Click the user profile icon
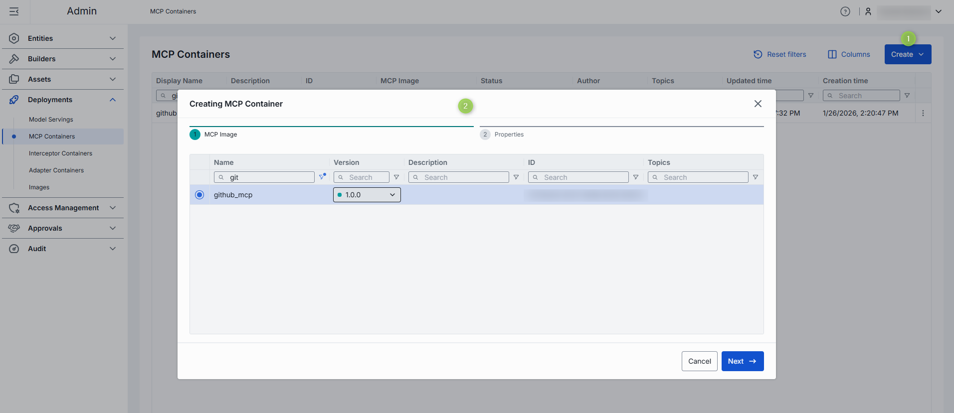Viewport: 954px width, 413px height. pos(868,11)
